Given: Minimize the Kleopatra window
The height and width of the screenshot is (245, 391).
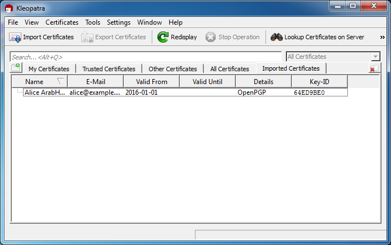Looking at the screenshot, I should tap(338, 6).
